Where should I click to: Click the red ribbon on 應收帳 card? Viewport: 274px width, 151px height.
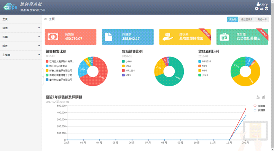click(x=205, y=34)
